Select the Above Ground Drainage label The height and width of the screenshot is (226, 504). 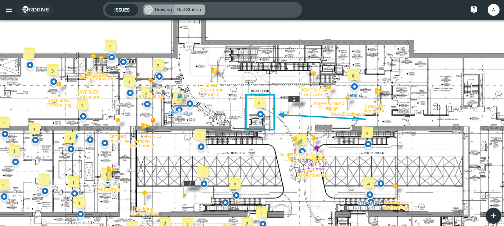click(329, 106)
